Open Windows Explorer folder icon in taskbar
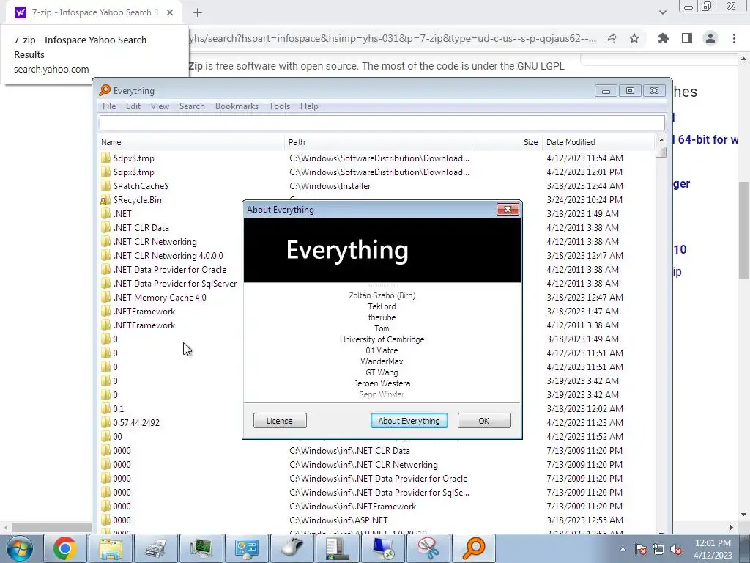 [111, 548]
